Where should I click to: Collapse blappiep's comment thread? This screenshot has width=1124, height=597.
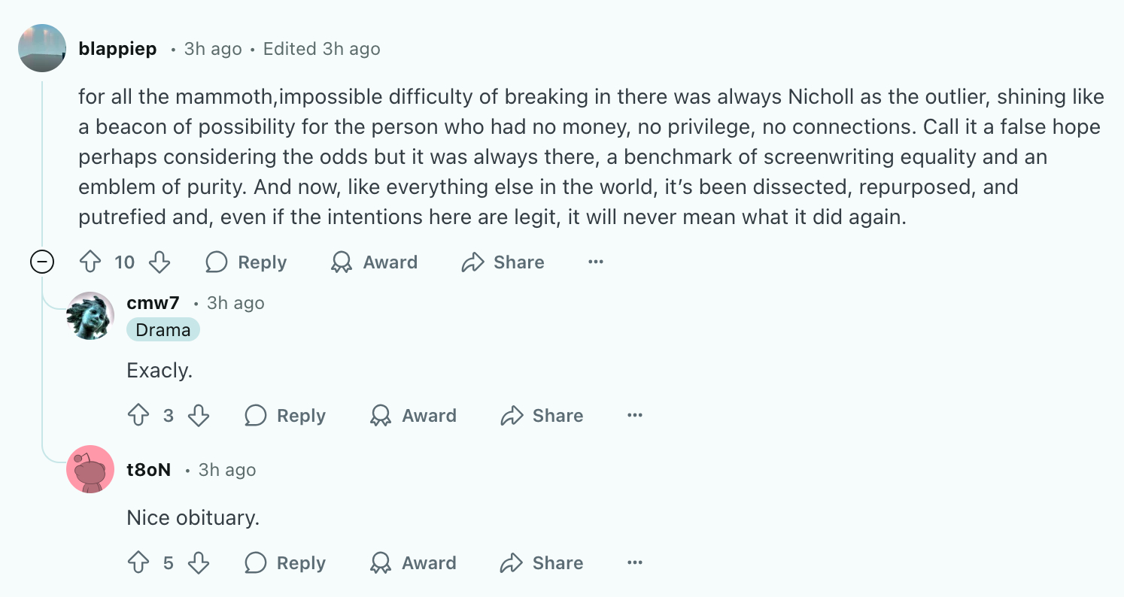[41, 262]
